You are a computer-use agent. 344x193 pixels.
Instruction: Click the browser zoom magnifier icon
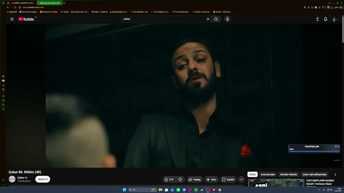click(x=305, y=8)
